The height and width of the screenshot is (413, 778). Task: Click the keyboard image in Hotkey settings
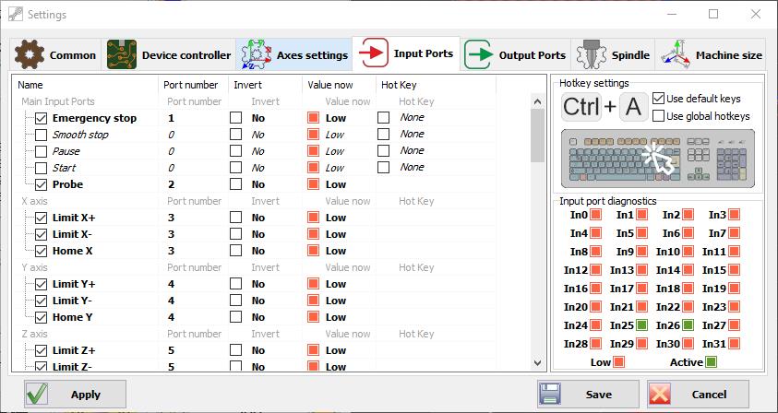pyautogui.click(x=658, y=159)
